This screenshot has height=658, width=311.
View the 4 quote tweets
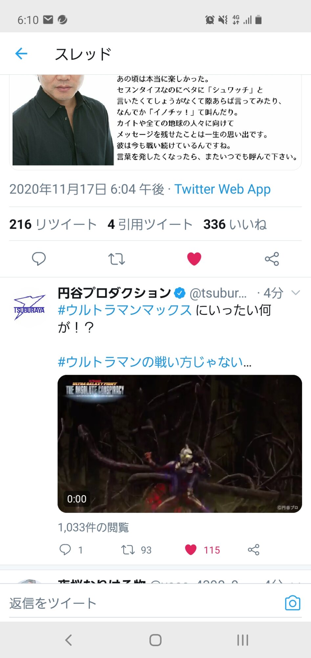[150, 224]
